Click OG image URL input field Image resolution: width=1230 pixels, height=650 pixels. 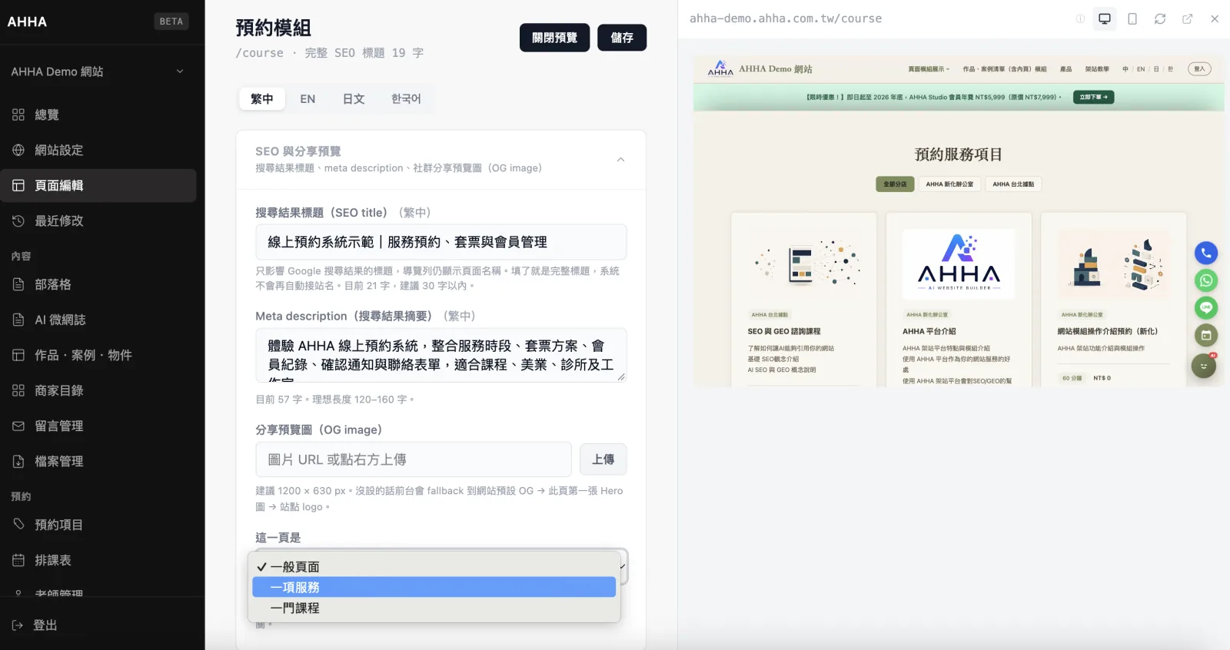414,459
